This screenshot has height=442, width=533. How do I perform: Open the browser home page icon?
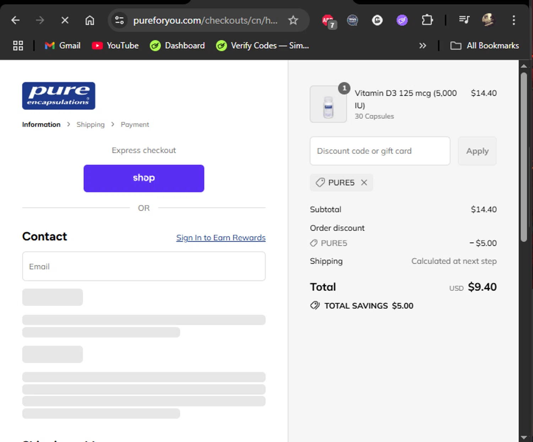[90, 20]
